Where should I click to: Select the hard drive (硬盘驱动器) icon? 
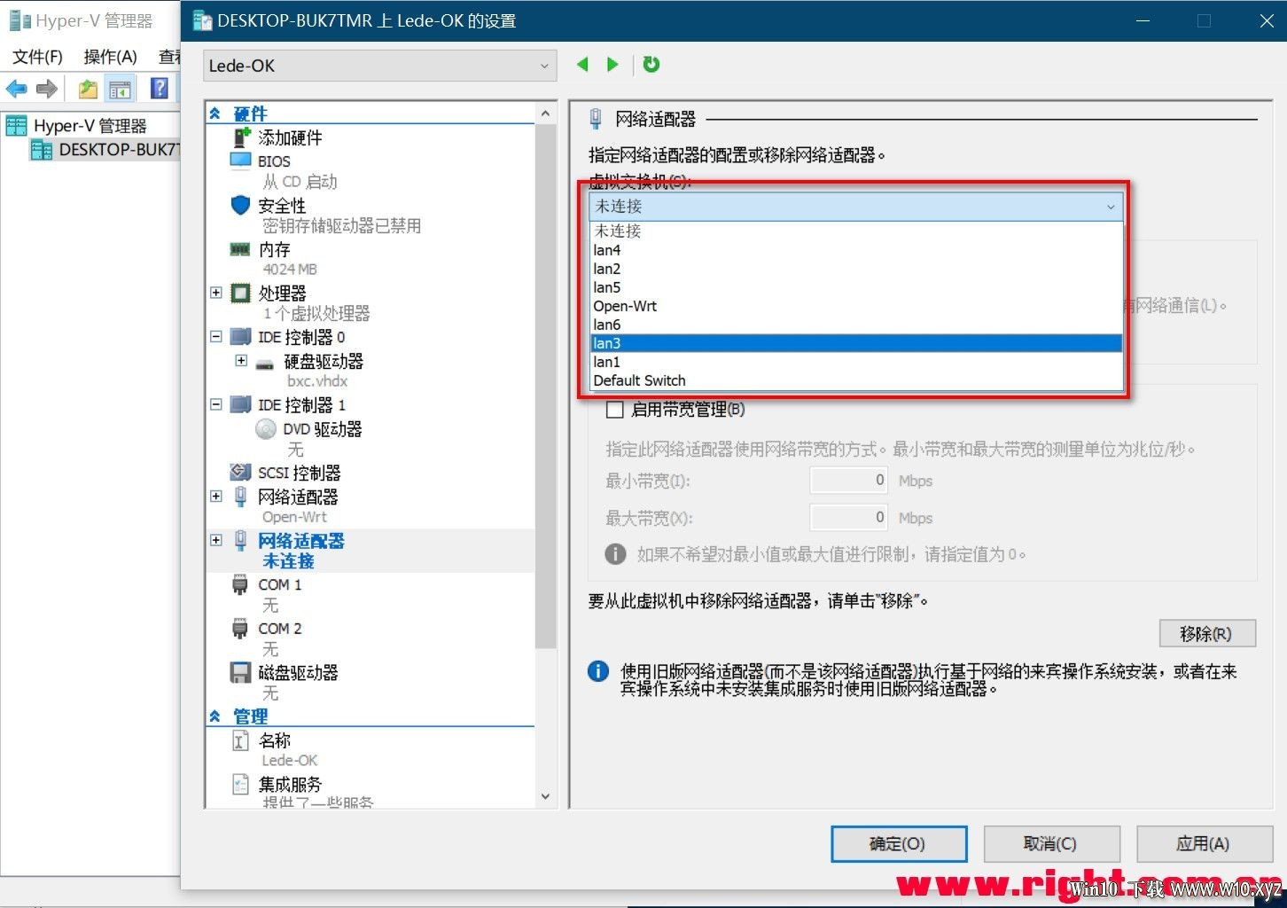pos(265,363)
